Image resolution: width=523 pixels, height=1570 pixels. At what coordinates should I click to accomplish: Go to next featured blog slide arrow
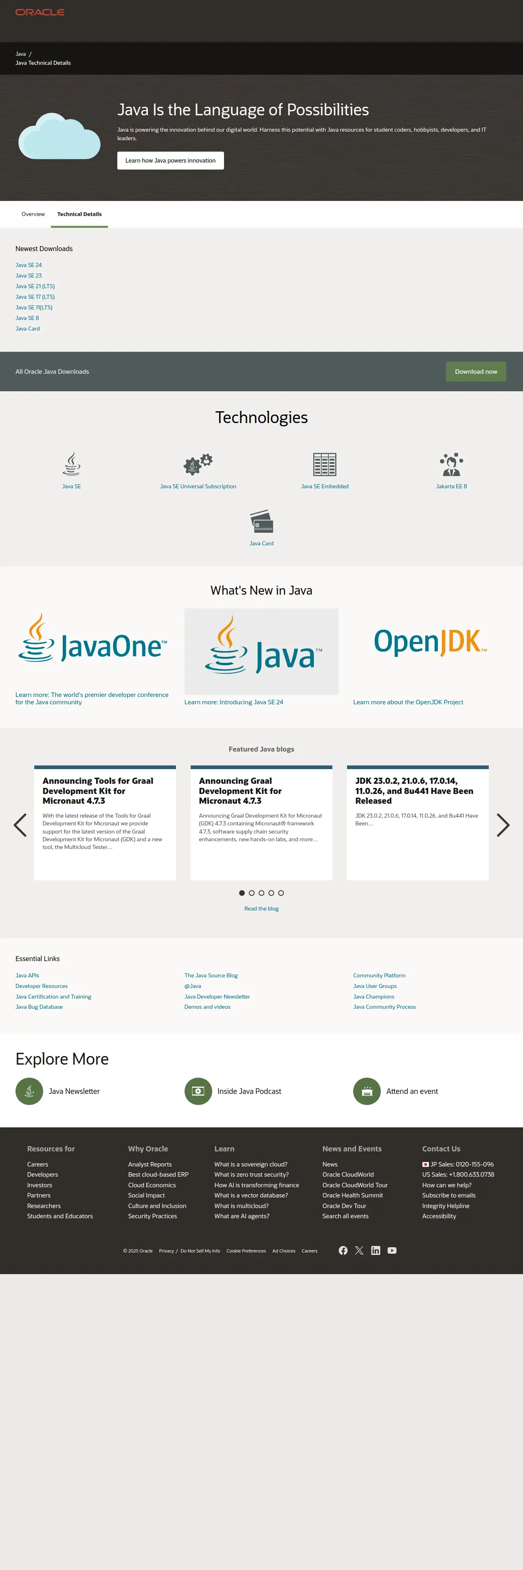click(503, 825)
